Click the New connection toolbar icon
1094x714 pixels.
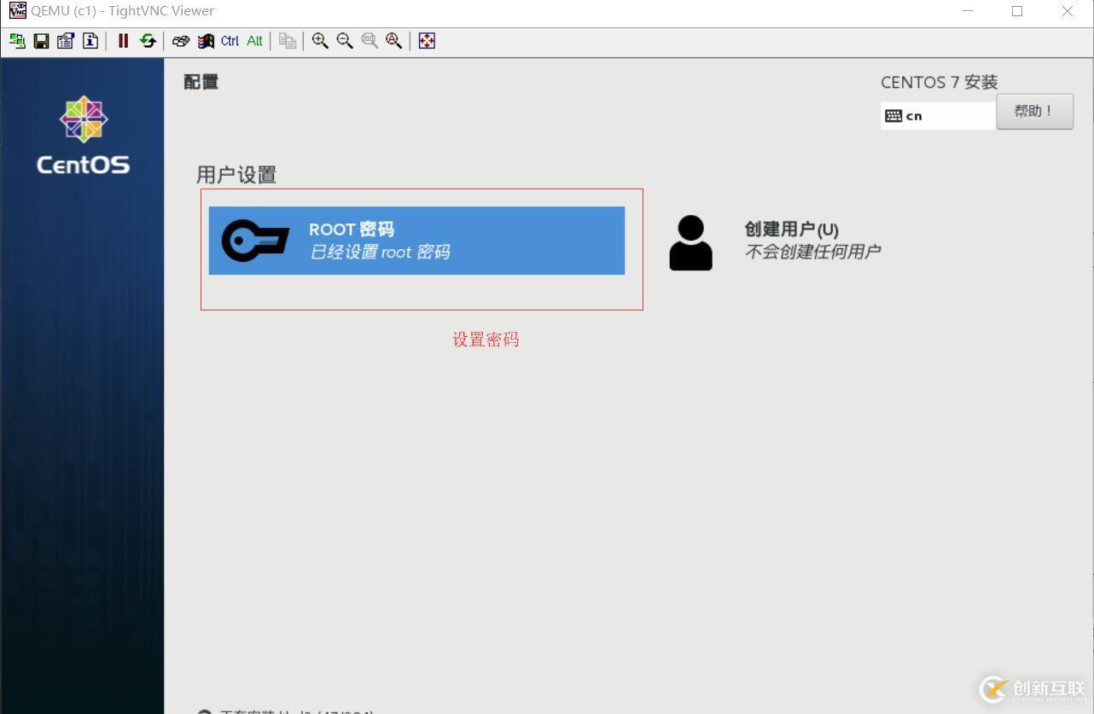(17, 41)
